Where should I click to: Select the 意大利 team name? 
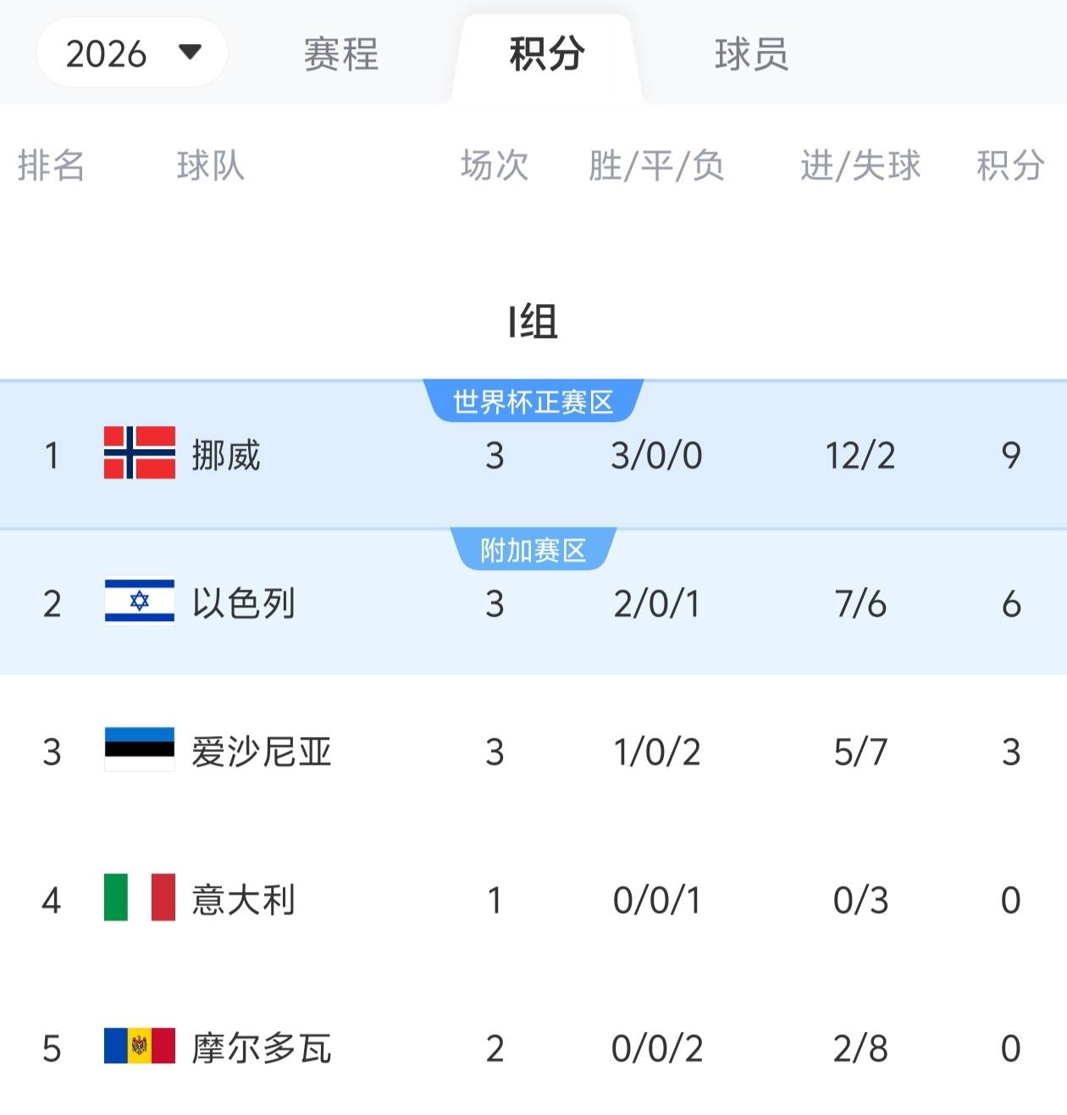[x=243, y=901]
